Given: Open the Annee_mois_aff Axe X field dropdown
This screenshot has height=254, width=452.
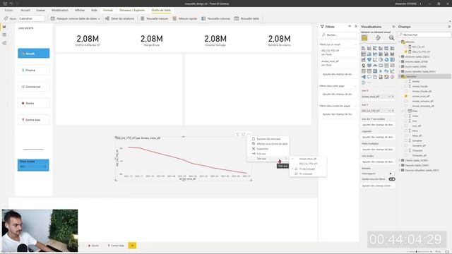Looking at the screenshot, I should click(x=389, y=97).
